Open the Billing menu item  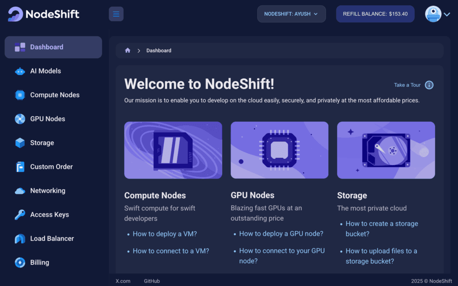click(x=53, y=263)
